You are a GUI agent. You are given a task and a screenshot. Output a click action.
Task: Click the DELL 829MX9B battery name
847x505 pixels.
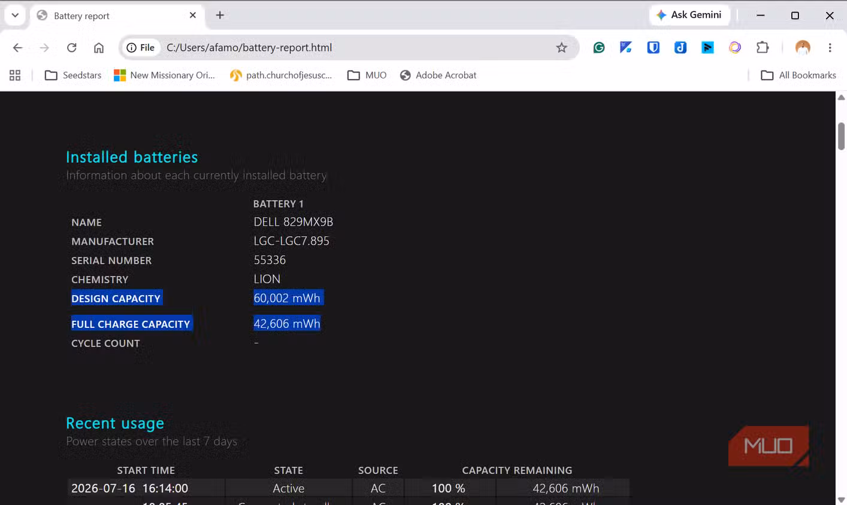[x=293, y=222]
